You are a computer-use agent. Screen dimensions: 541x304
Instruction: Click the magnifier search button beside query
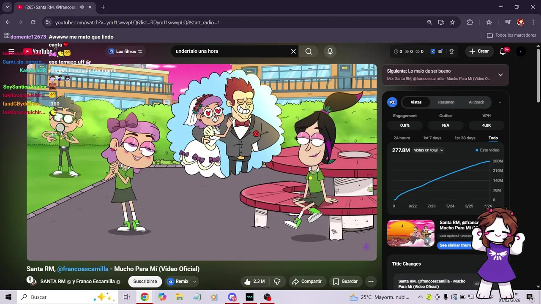coord(309,52)
